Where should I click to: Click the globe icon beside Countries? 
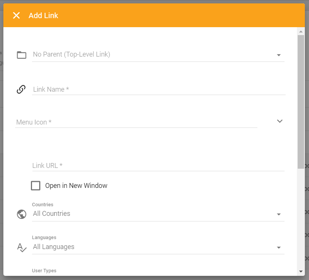(21, 214)
